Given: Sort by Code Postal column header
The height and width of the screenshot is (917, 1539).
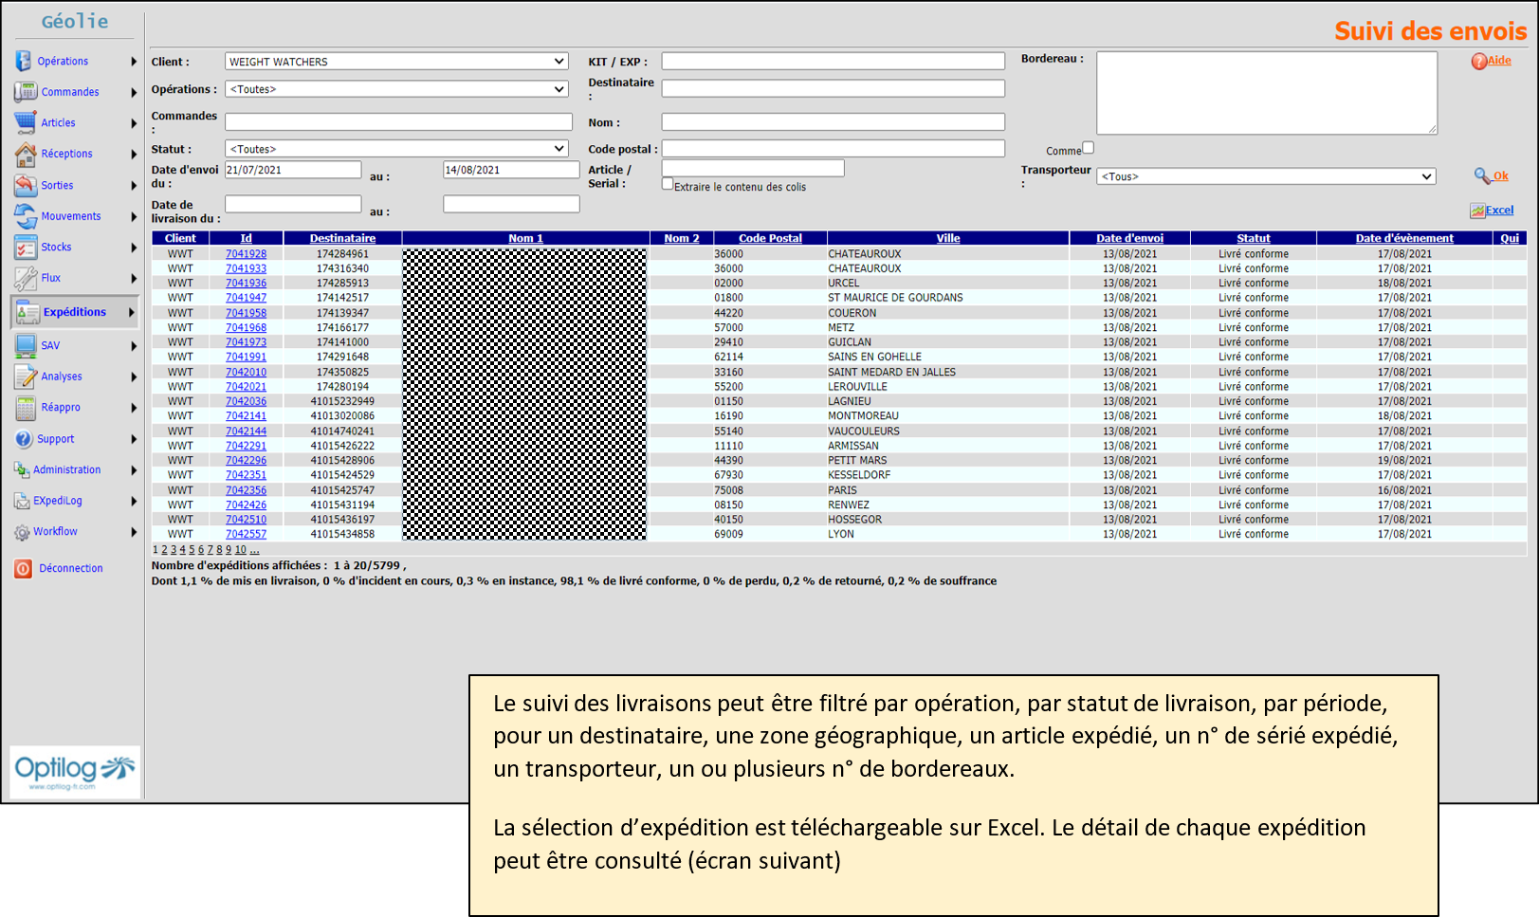Looking at the screenshot, I should point(770,238).
